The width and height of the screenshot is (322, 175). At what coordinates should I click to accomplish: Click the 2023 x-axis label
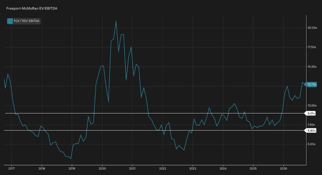click(x=193, y=169)
